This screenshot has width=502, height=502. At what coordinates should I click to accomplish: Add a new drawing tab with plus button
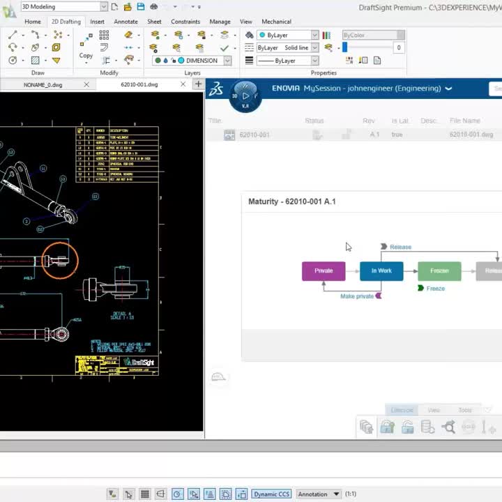pos(199,84)
